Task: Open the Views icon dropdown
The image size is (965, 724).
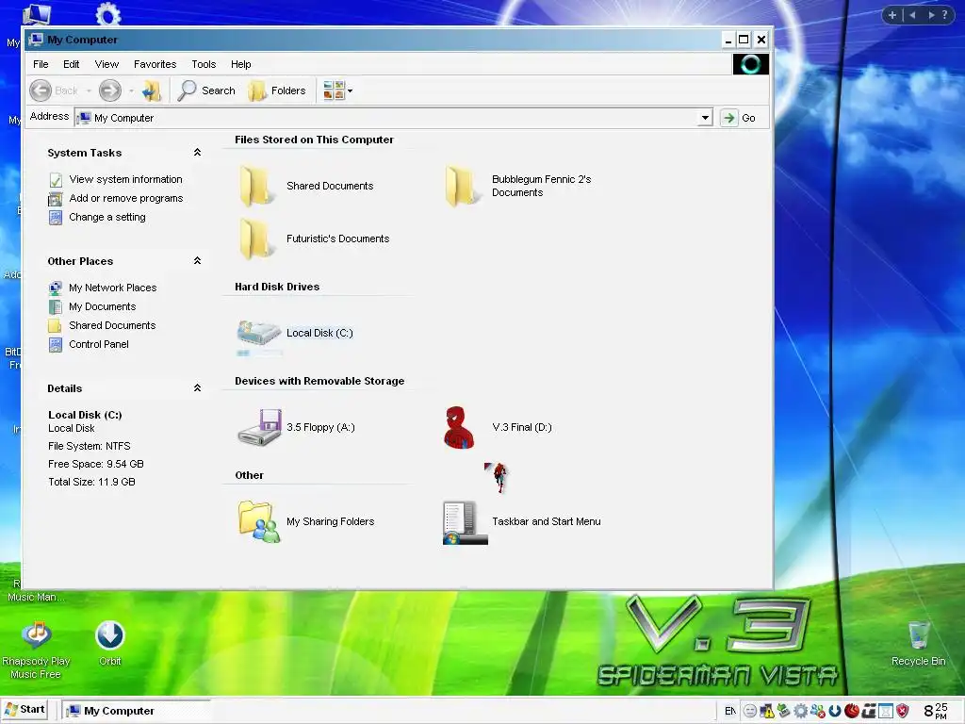Action: coord(338,90)
